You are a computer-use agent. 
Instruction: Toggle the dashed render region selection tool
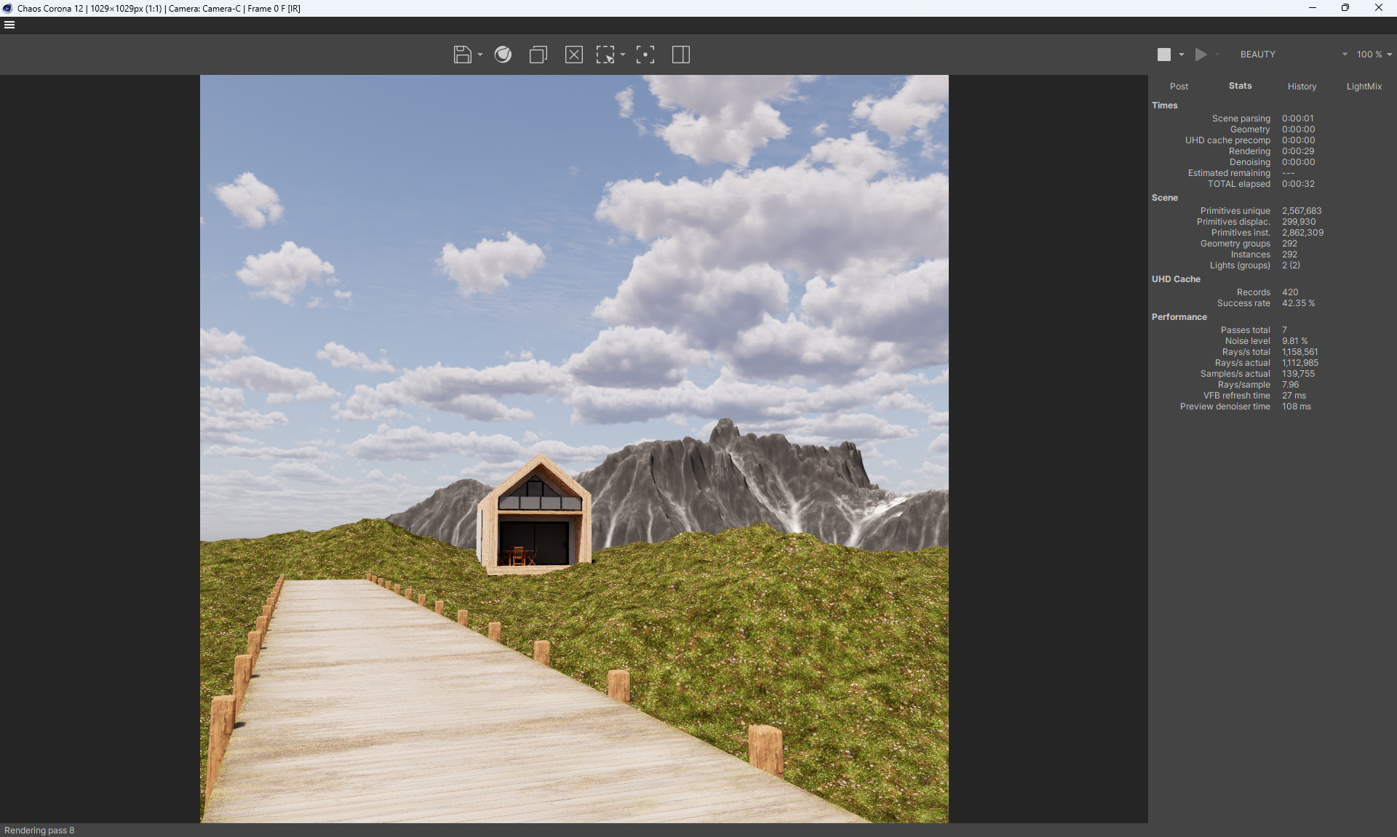point(605,55)
